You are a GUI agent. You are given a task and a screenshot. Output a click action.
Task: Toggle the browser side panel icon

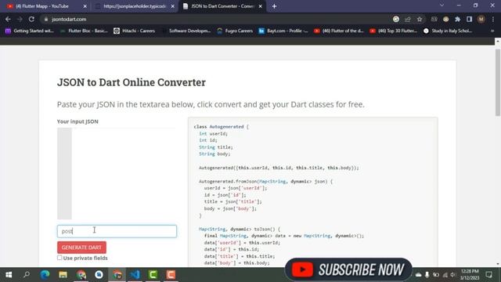469,19
